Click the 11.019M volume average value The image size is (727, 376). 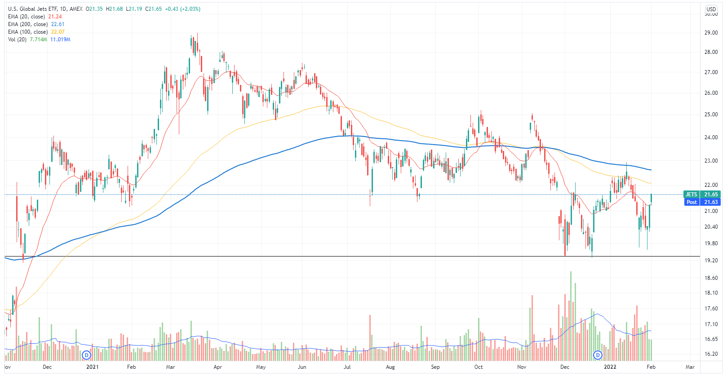[60, 40]
